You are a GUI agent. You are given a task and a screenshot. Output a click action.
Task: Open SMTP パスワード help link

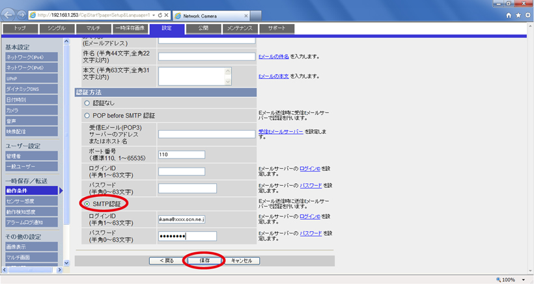[x=311, y=233]
